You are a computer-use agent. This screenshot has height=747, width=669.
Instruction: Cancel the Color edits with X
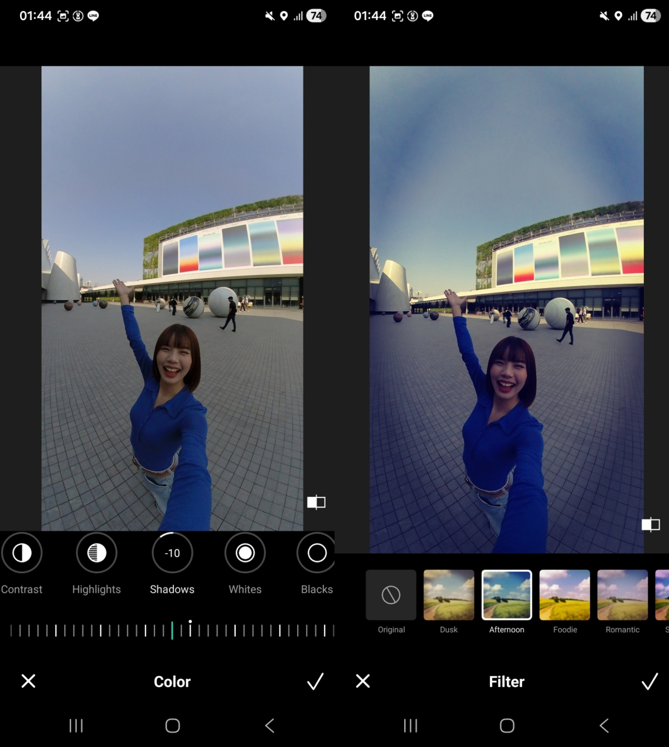[x=28, y=681]
